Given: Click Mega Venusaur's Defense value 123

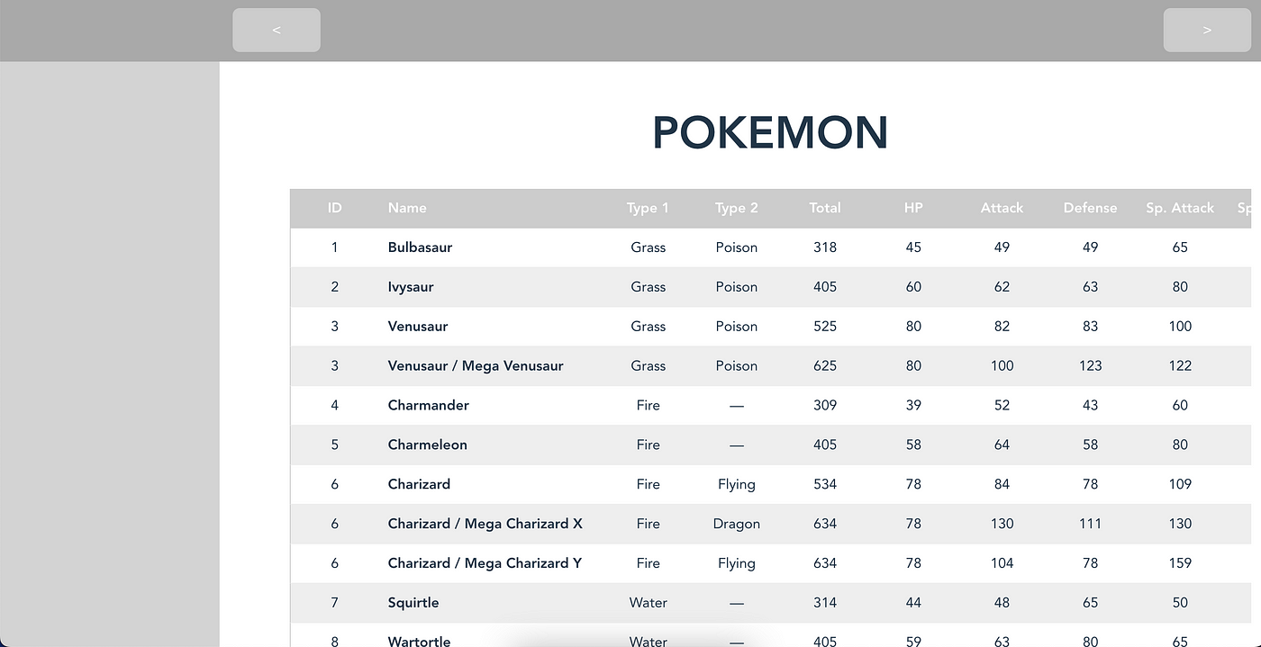Looking at the screenshot, I should (1090, 366).
